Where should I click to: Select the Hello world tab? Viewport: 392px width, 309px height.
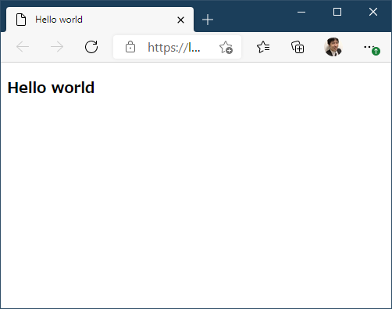[x=100, y=20]
